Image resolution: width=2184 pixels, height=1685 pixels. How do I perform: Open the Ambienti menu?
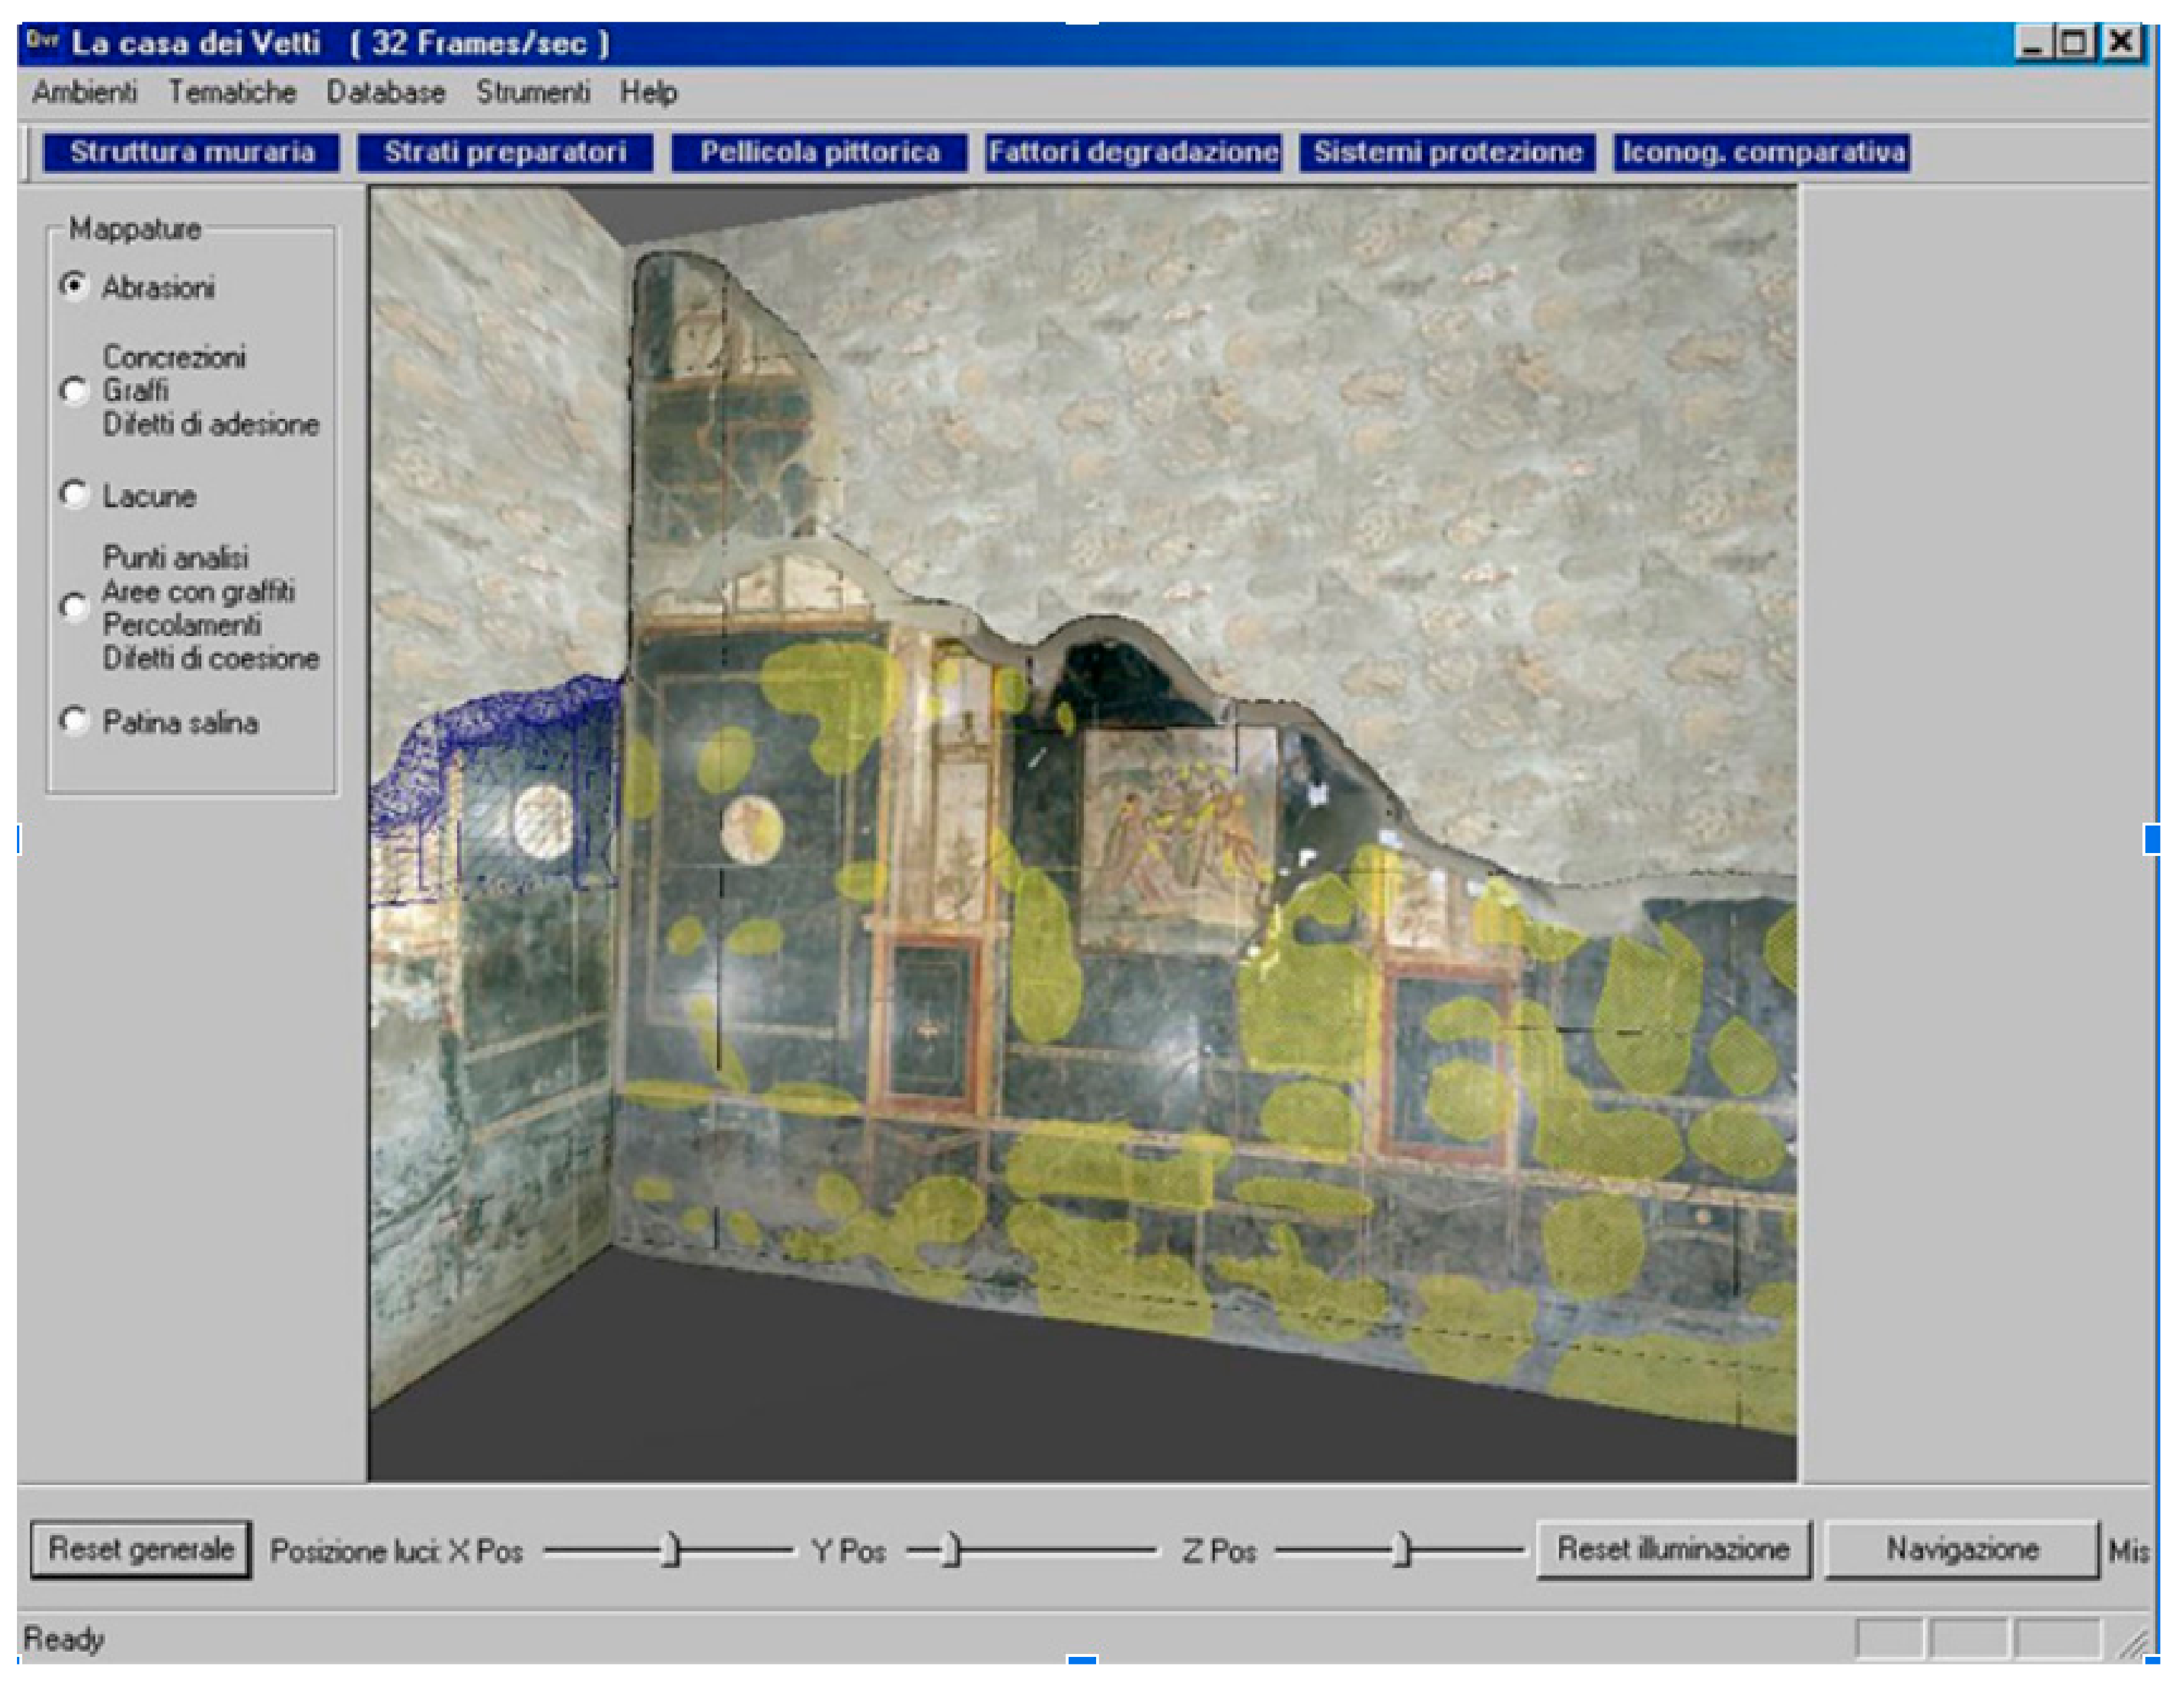pyautogui.click(x=84, y=92)
